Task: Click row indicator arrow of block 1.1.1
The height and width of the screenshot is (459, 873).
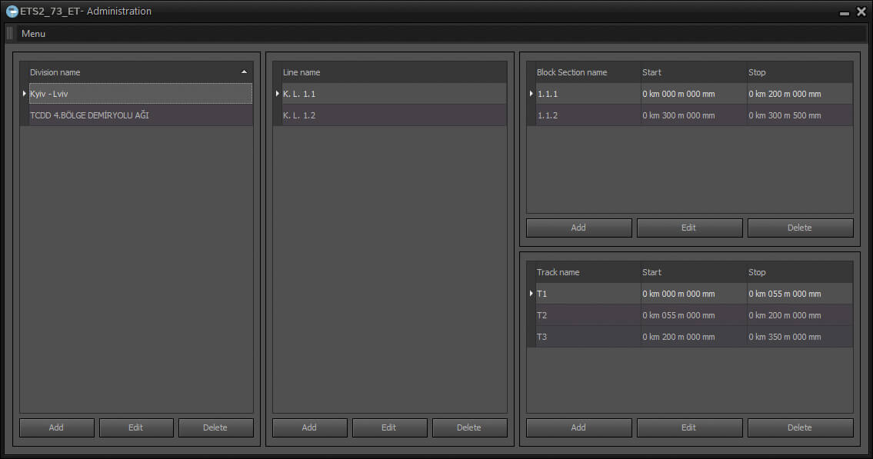Action: 531,94
